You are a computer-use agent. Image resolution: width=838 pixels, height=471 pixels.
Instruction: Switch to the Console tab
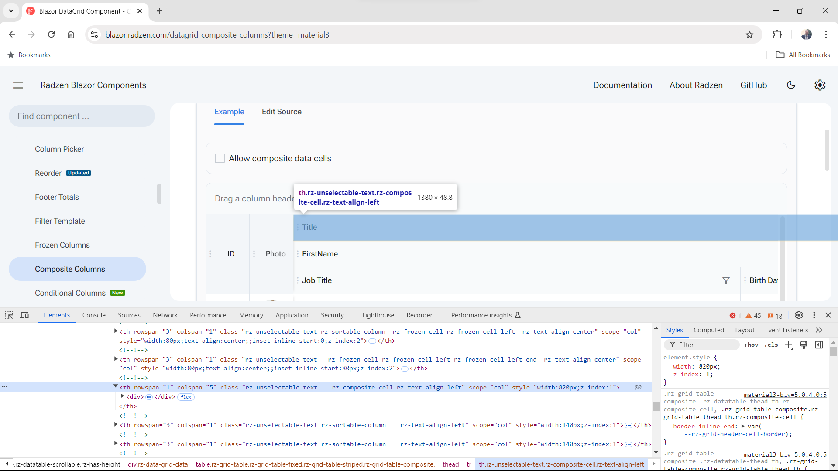coord(94,315)
